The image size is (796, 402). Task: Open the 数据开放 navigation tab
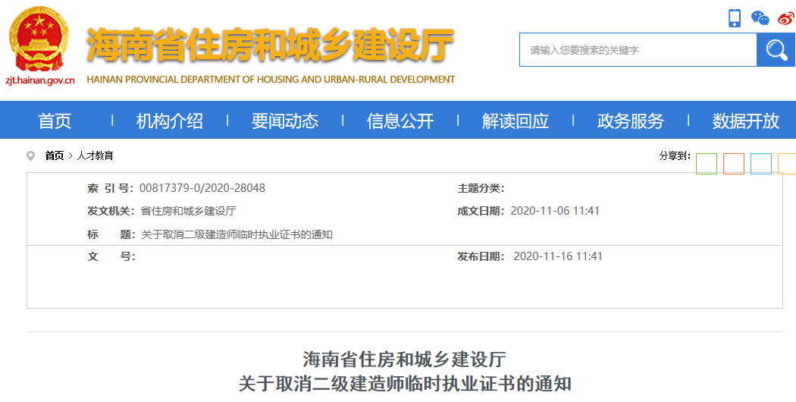tap(746, 121)
